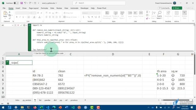Switch to the Formulas tab
Image resolution: width=196 pixels, height=110 pixels.
(44, 8)
